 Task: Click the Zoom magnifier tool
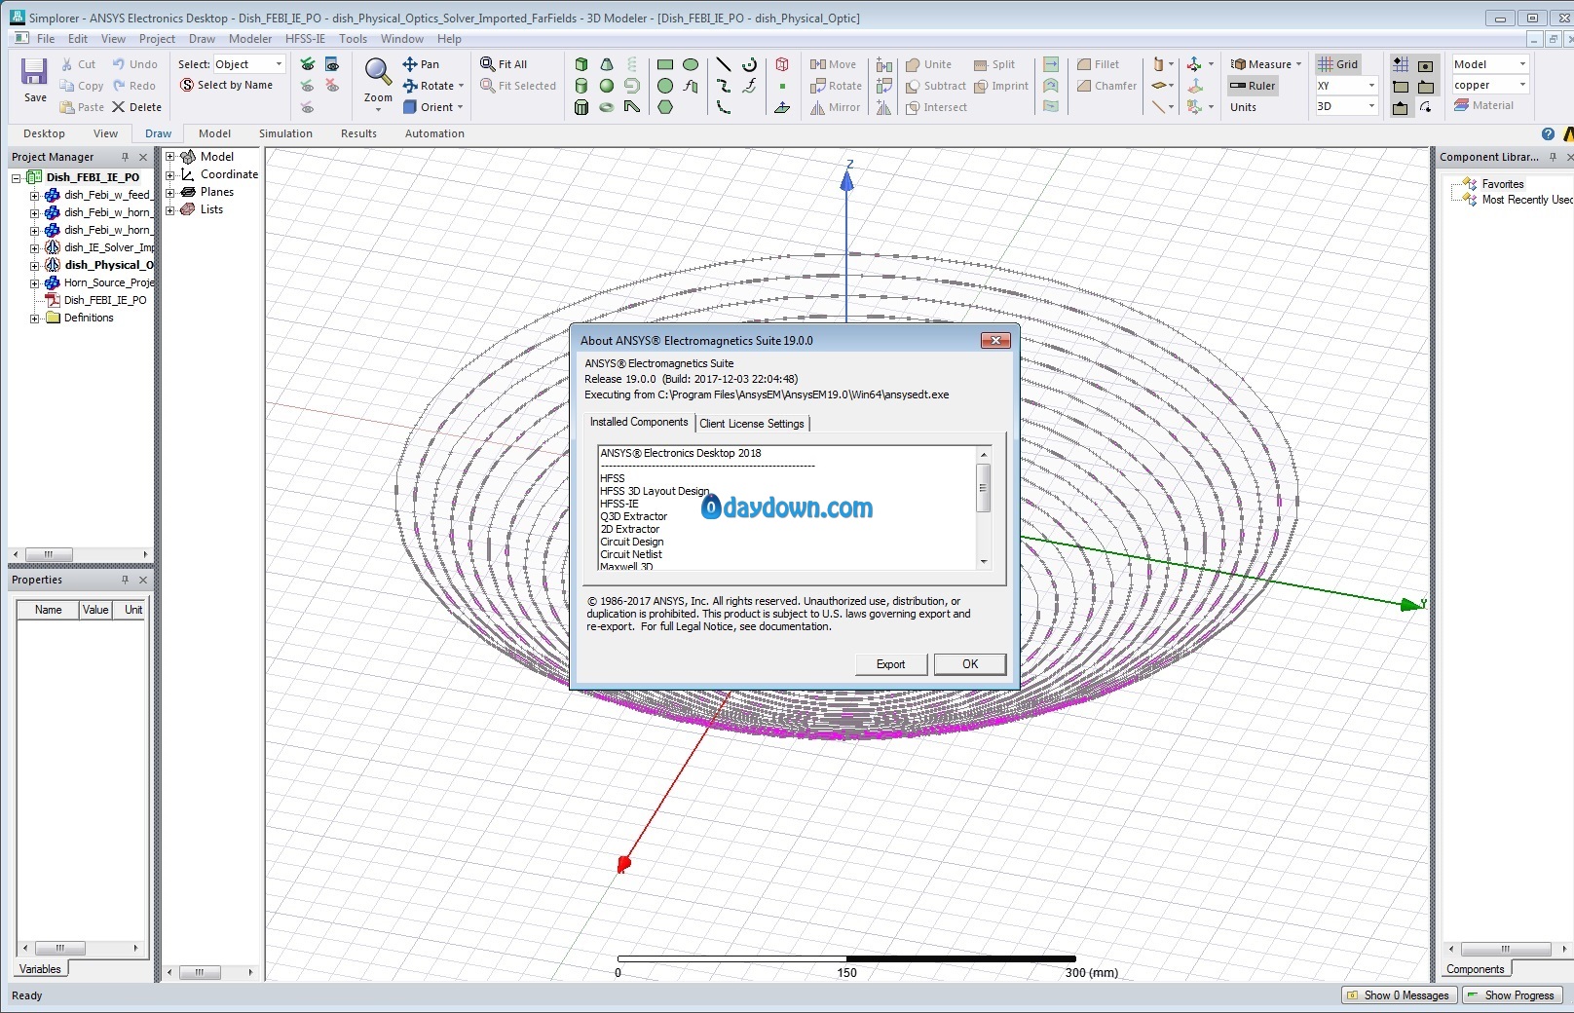377,72
